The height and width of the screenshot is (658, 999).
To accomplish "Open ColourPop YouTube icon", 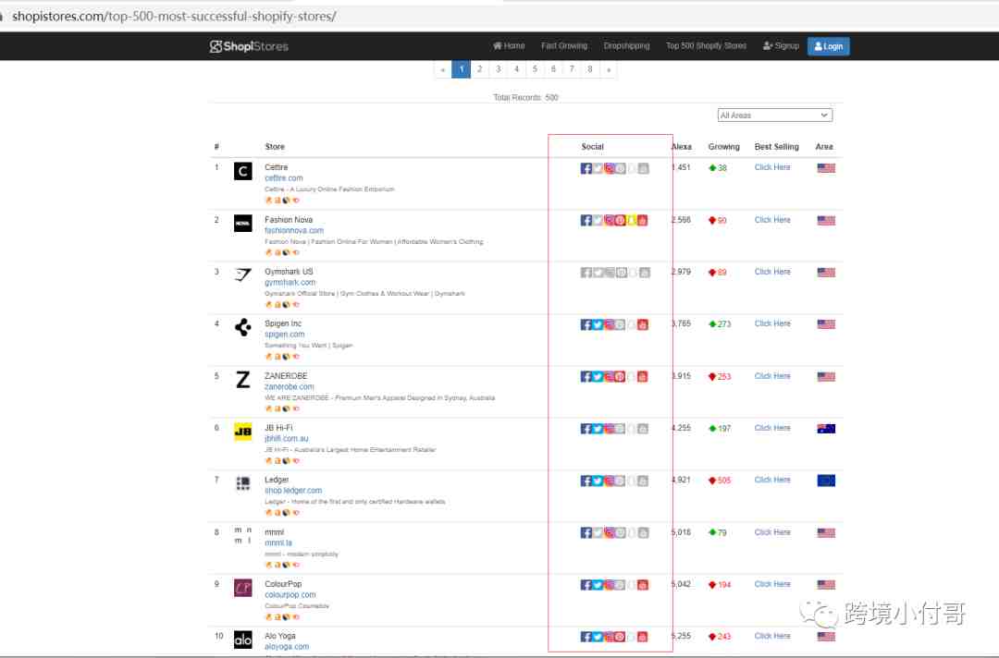I will pyautogui.click(x=642, y=585).
